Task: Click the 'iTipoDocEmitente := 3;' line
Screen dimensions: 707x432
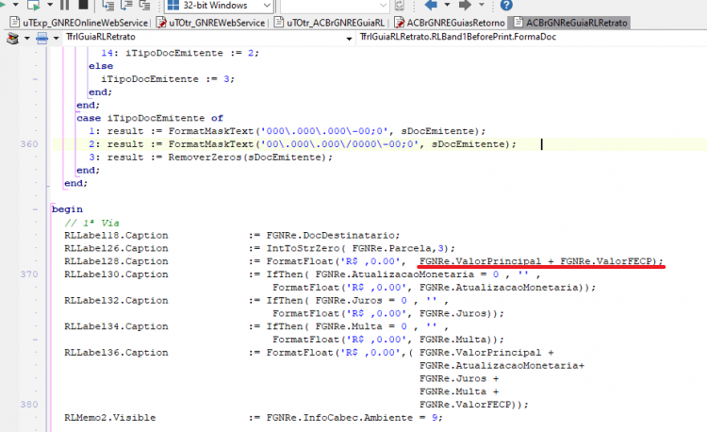Action: click(x=168, y=79)
